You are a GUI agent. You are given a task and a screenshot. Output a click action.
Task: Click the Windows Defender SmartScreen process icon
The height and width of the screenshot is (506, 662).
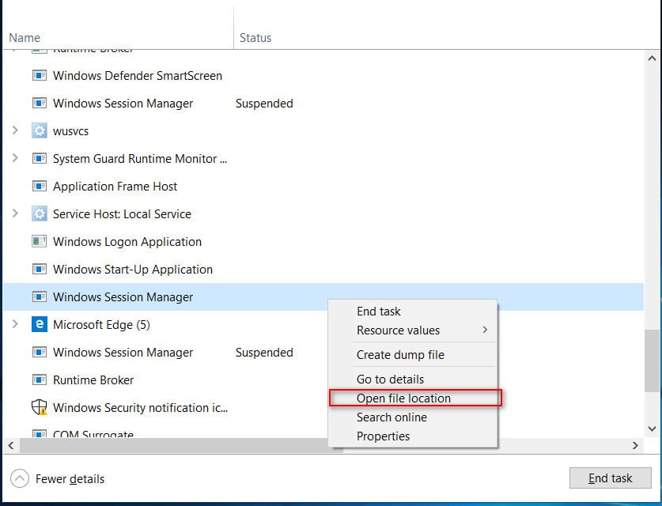(39, 76)
